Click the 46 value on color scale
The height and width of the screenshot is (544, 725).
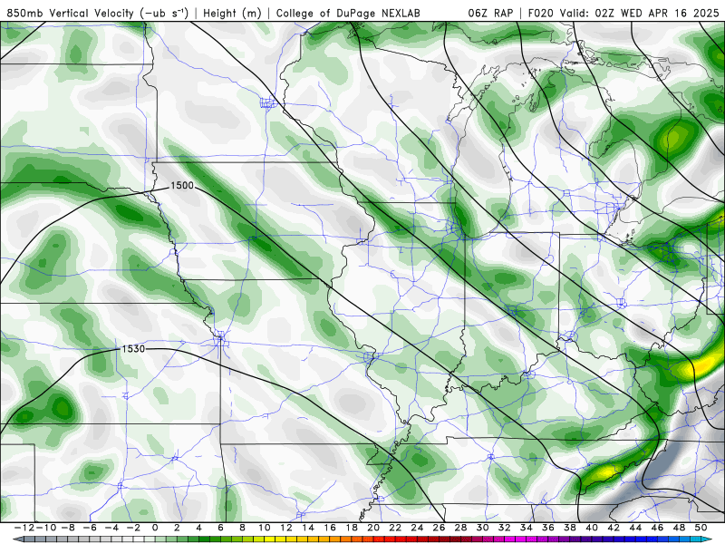pyautogui.click(x=657, y=528)
